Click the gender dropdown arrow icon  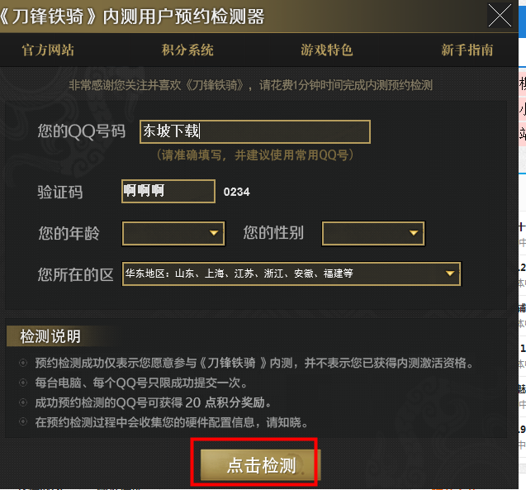coord(414,233)
